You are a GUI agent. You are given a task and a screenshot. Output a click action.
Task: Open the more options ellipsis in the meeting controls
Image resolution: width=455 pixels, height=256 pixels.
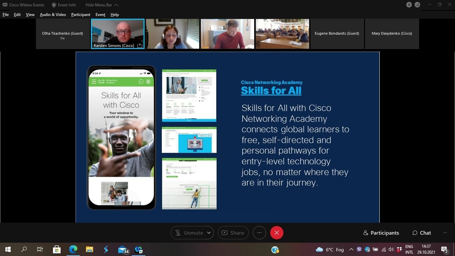tap(259, 233)
